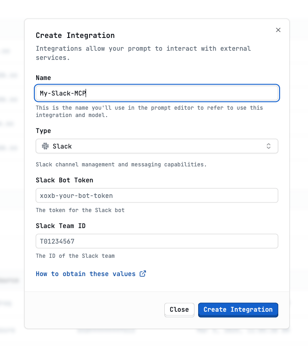The width and height of the screenshot is (308, 346).
Task: Open the Type dropdown showing Slack
Action: 157,146
